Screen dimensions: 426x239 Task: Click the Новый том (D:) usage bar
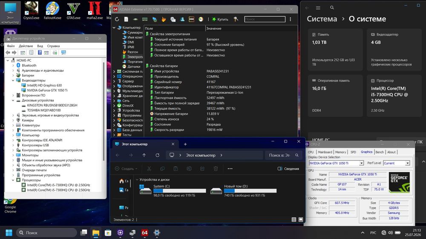[250, 191]
